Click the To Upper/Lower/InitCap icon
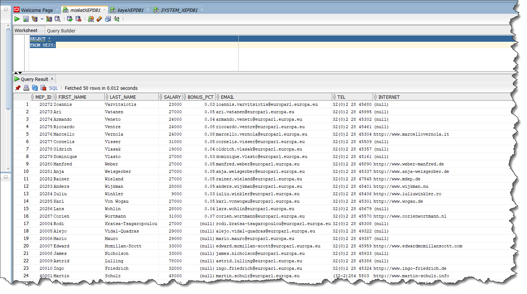 (x=117, y=19)
